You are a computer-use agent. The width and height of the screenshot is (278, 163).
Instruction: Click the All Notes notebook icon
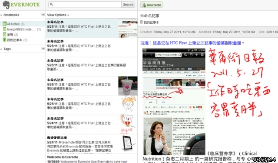[x=4, y=24]
